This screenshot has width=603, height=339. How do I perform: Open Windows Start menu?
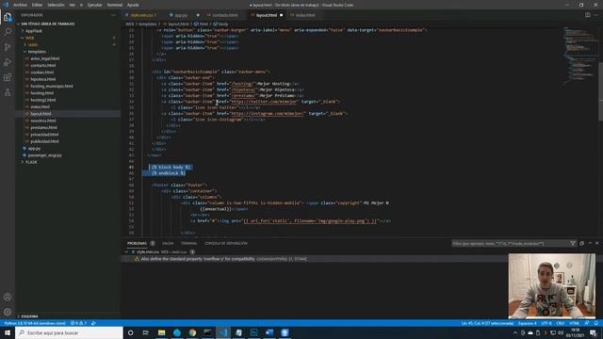pos(8,332)
